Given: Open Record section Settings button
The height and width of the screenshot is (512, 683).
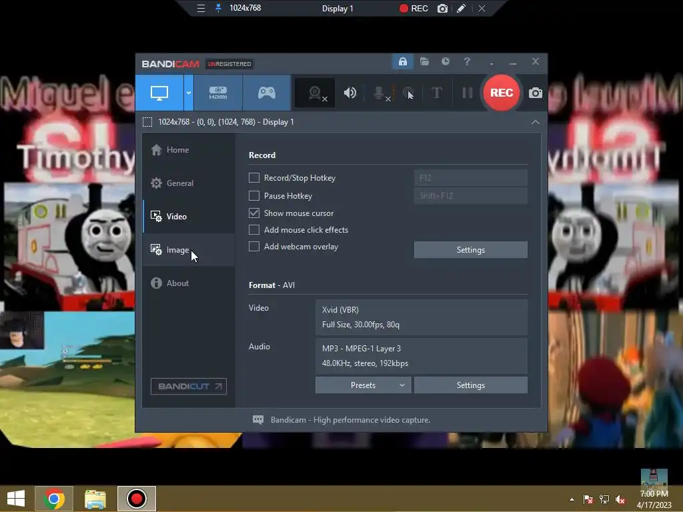Looking at the screenshot, I should pyautogui.click(x=470, y=250).
